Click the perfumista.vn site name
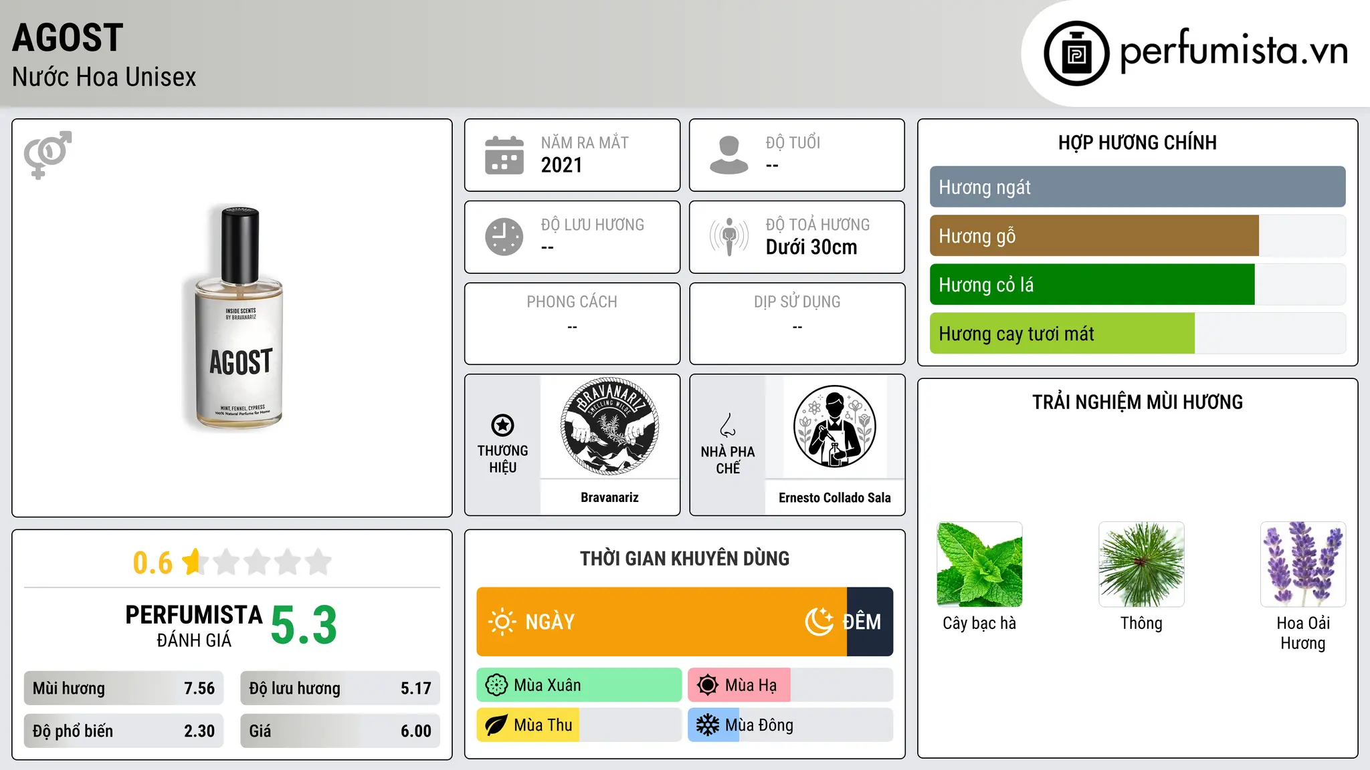The image size is (1370, 770). (x=1234, y=51)
